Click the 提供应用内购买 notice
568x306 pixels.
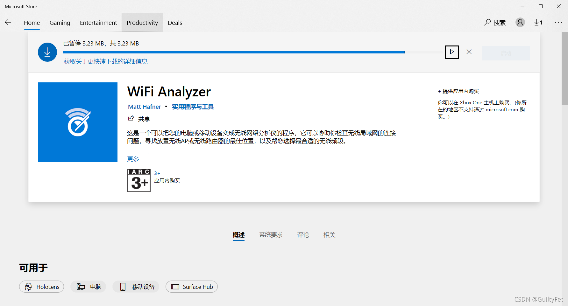point(458,91)
